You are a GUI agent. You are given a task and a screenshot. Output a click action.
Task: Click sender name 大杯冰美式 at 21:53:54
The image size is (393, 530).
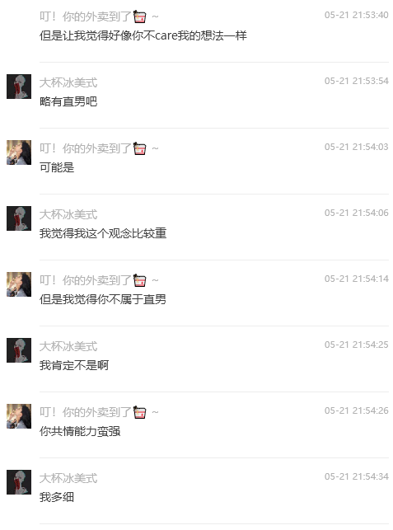click(68, 82)
